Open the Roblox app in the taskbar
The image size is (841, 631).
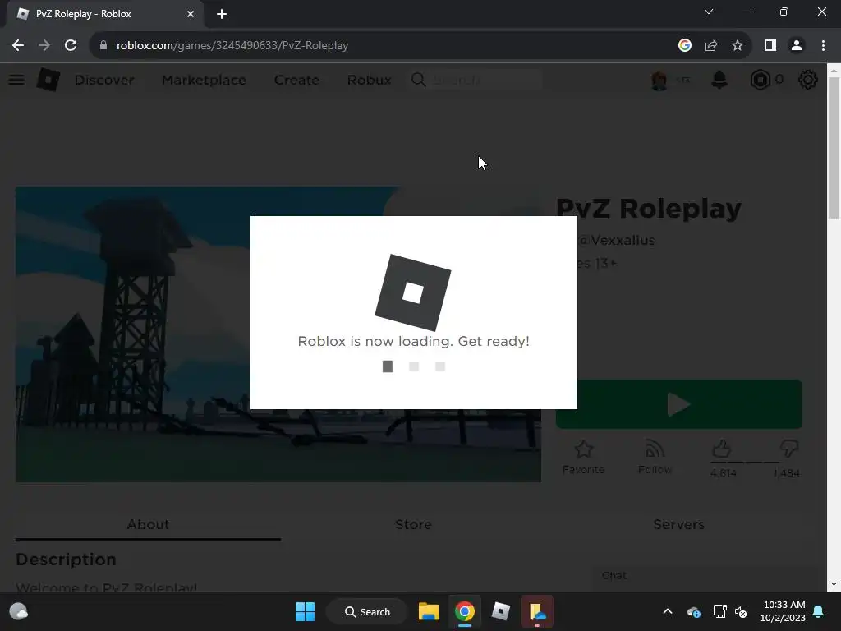(x=500, y=611)
